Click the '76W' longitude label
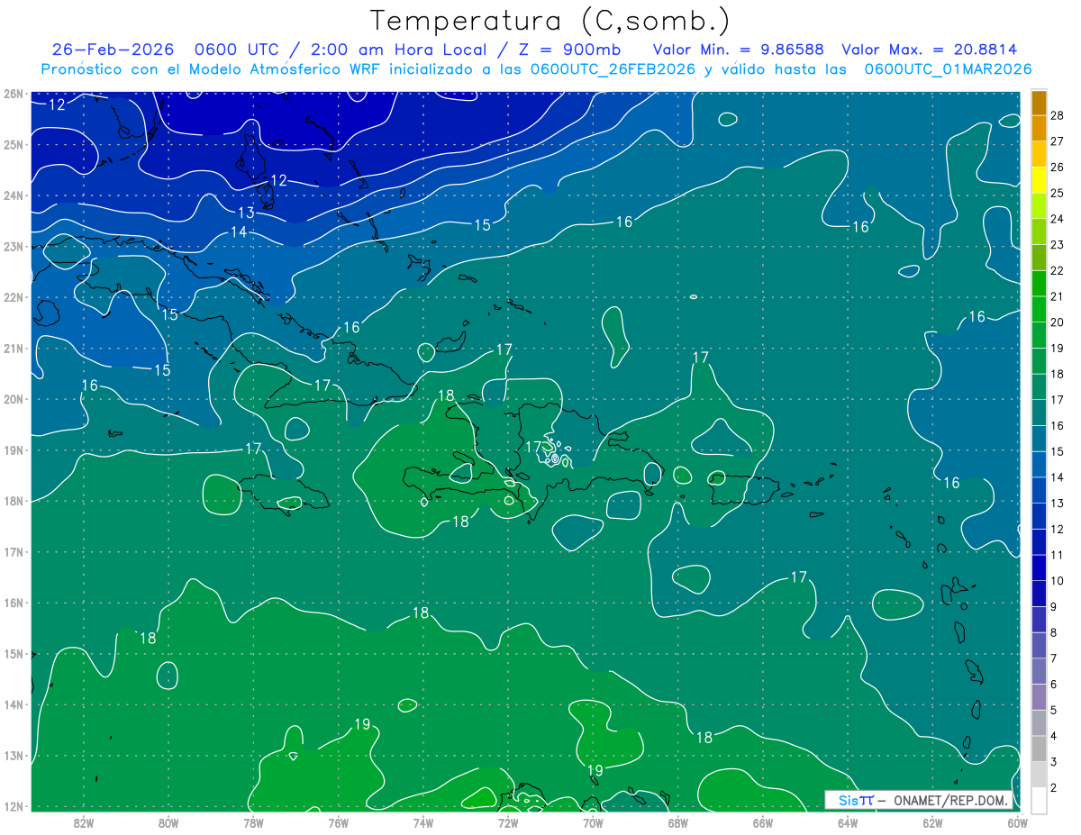 (339, 821)
